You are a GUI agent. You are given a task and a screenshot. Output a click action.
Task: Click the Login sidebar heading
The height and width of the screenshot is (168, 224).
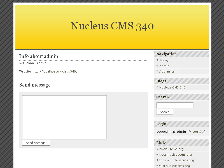(x=161, y=124)
